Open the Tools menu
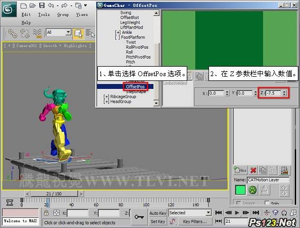The width and height of the screenshot is (300, 228). 44,14
